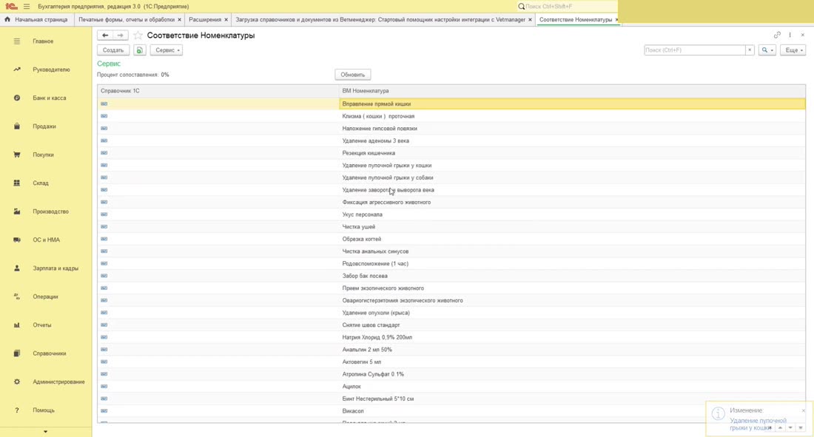Close the Печатные формы tab

tap(180, 20)
